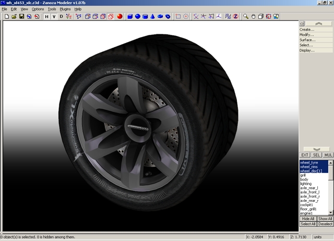Click the Hide All button
The image size is (334, 241).
pyautogui.click(x=308, y=219)
